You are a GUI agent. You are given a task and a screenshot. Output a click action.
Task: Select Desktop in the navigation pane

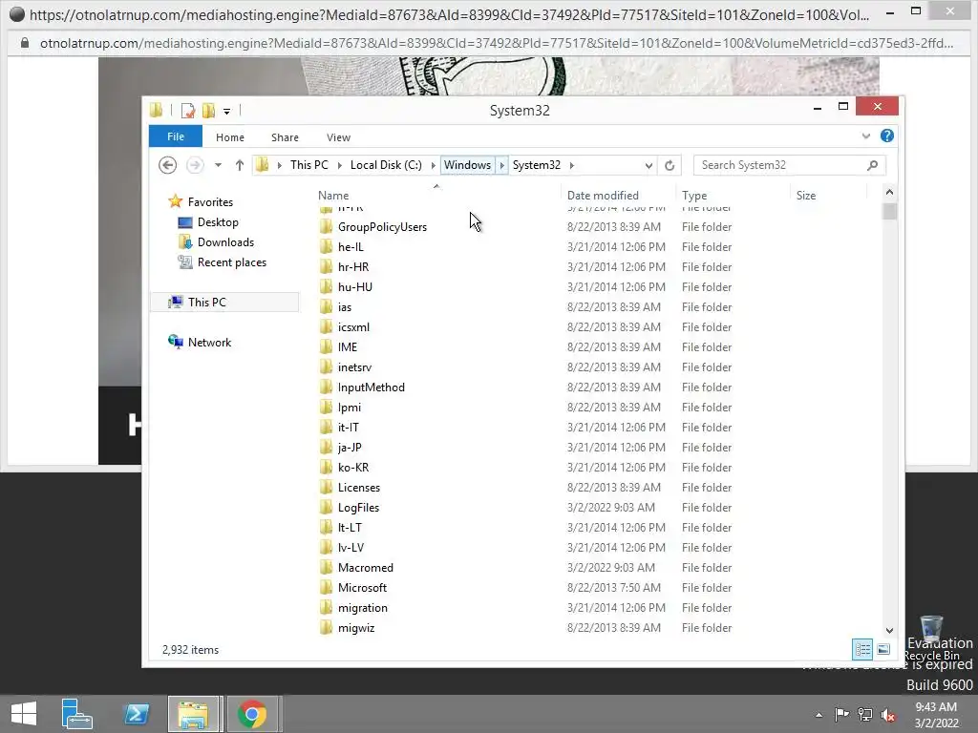pyautogui.click(x=218, y=221)
